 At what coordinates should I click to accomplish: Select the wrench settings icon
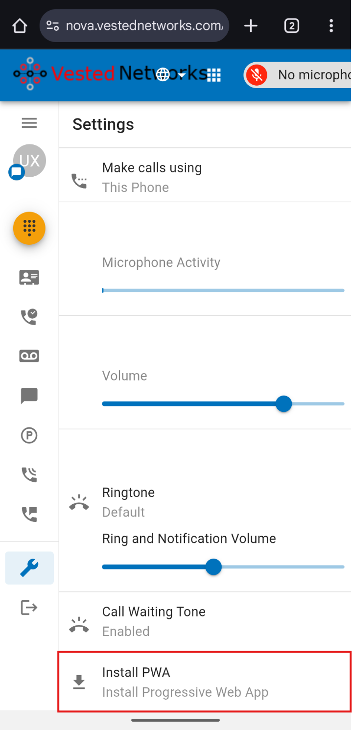pos(29,568)
